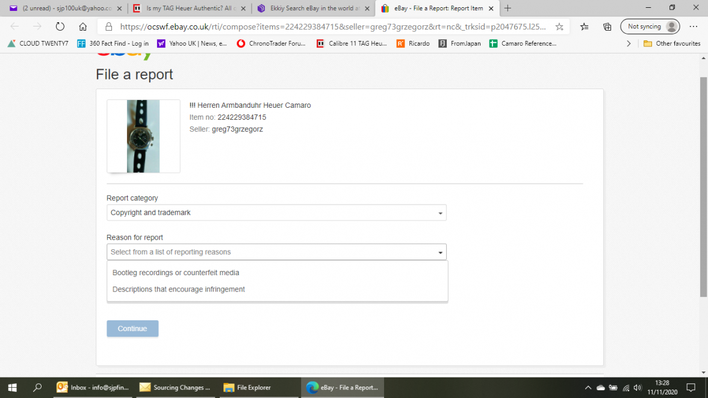The image size is (708, 398).
Task: Click the seller name greg73grzegorz
Action: tap(237, 129)
